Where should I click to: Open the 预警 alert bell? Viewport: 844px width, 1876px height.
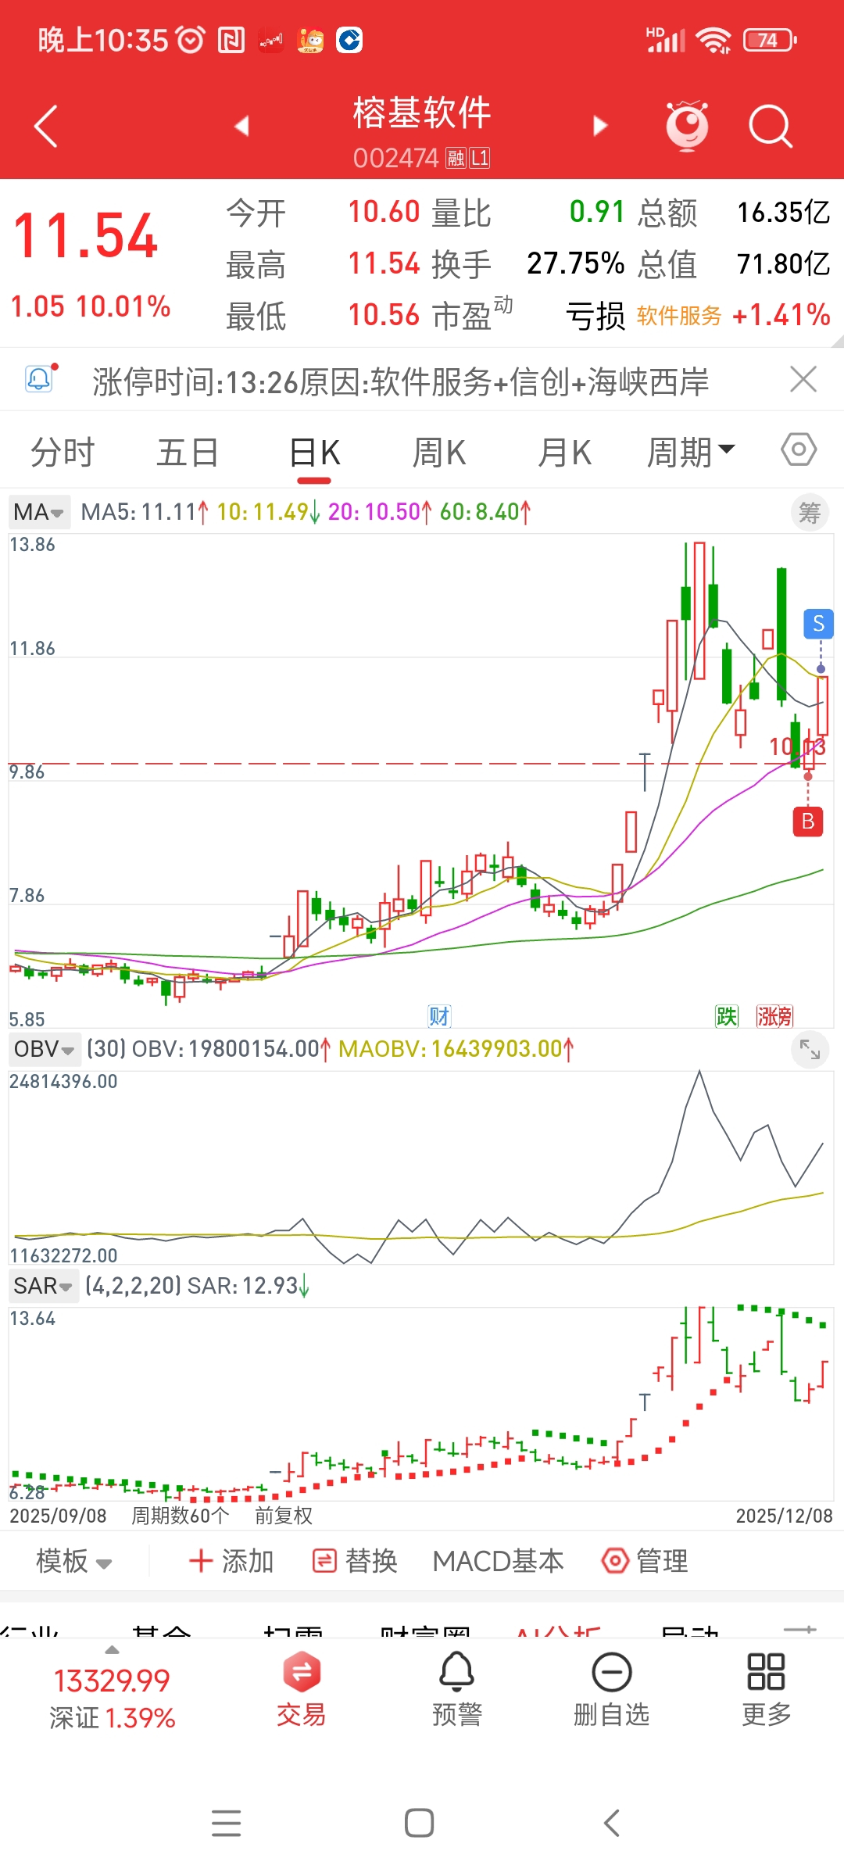pos(457,1689)
